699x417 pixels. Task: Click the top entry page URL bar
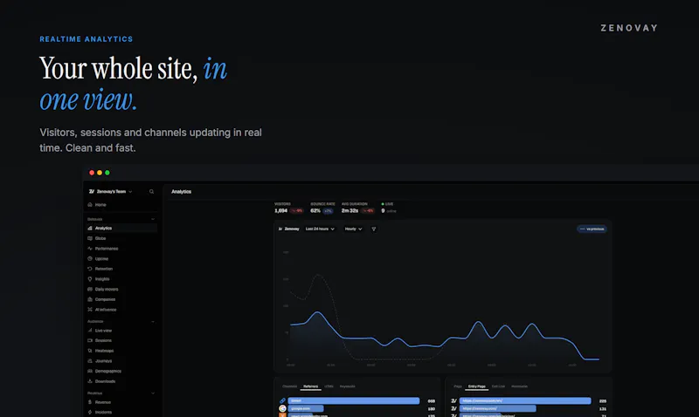[525, 401]
